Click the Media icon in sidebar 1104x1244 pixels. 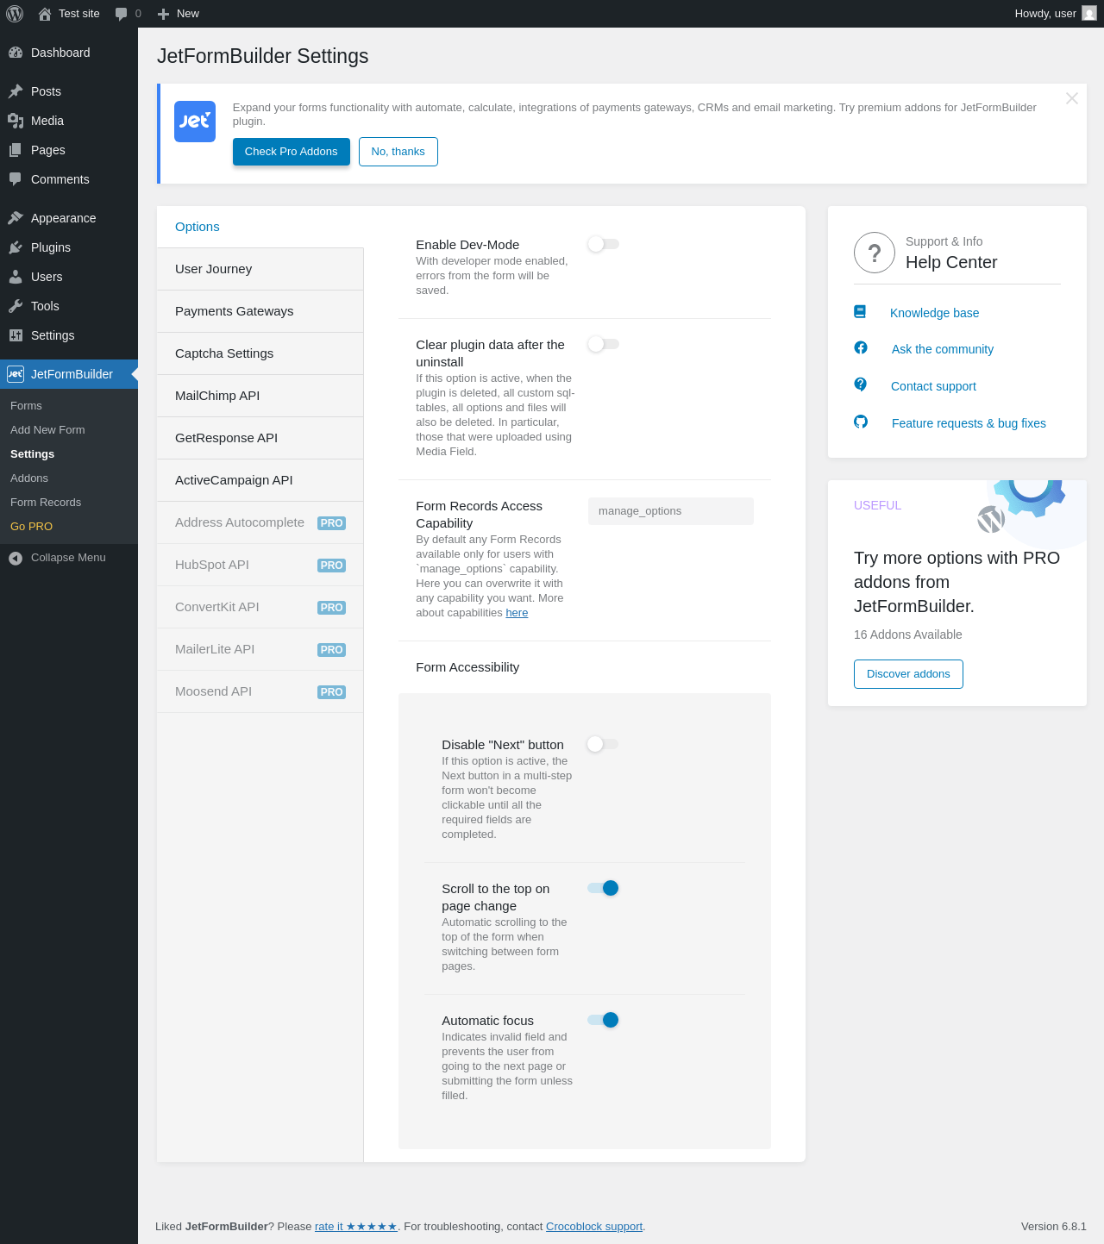tap(16, 121)
